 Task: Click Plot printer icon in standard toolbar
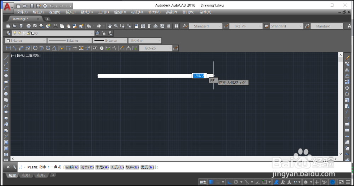28,26
